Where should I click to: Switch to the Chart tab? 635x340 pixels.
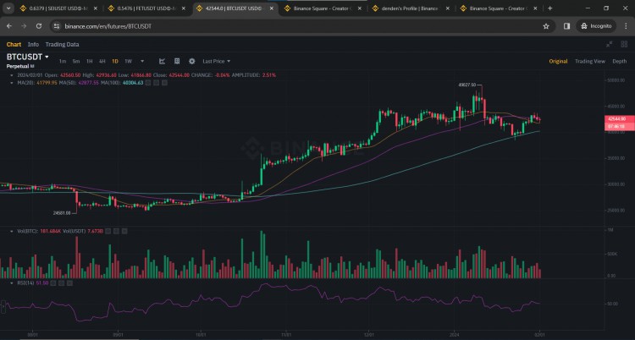click(x=14, y=45)
